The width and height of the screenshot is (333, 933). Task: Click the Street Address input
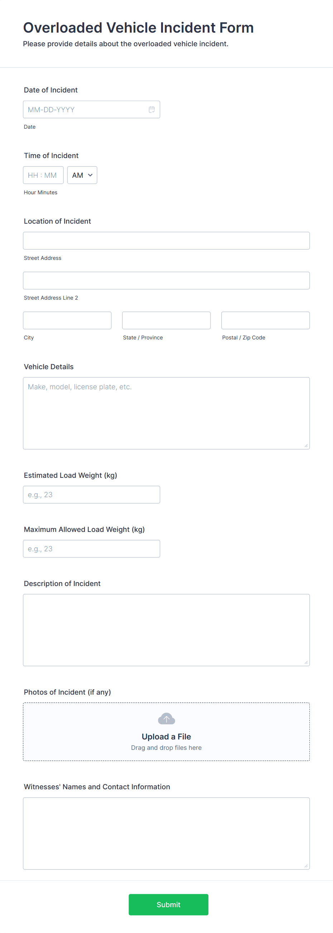click(166, 241)
